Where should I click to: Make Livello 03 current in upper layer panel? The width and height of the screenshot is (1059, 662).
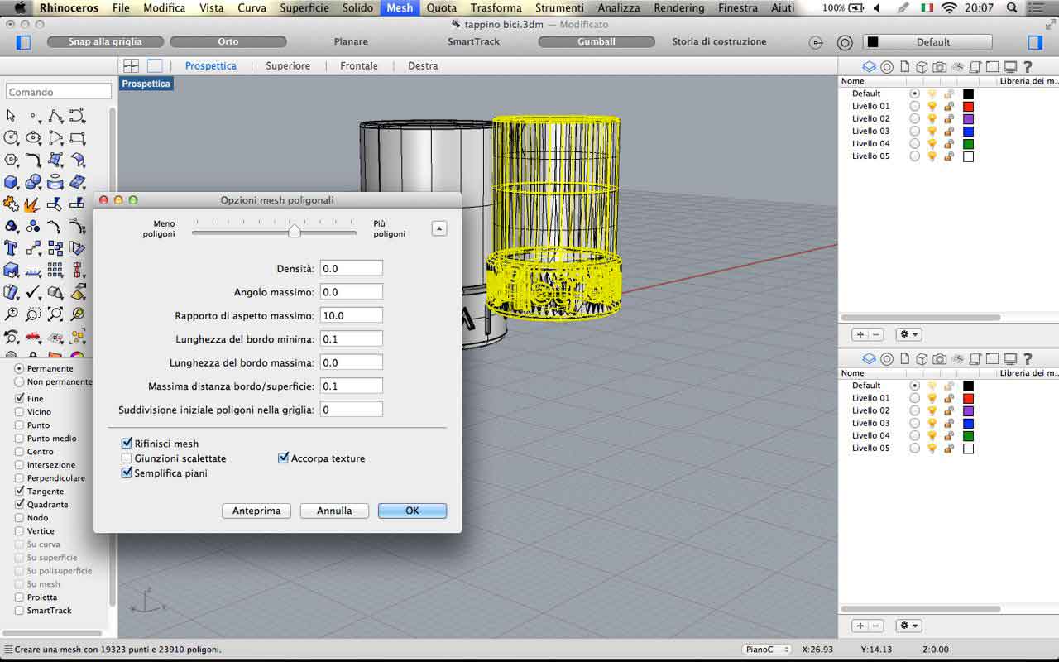click(914, 131)
